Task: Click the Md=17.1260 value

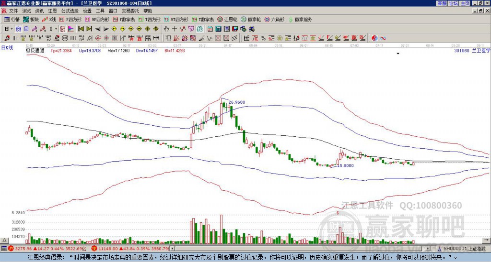Action: [118, 50]
